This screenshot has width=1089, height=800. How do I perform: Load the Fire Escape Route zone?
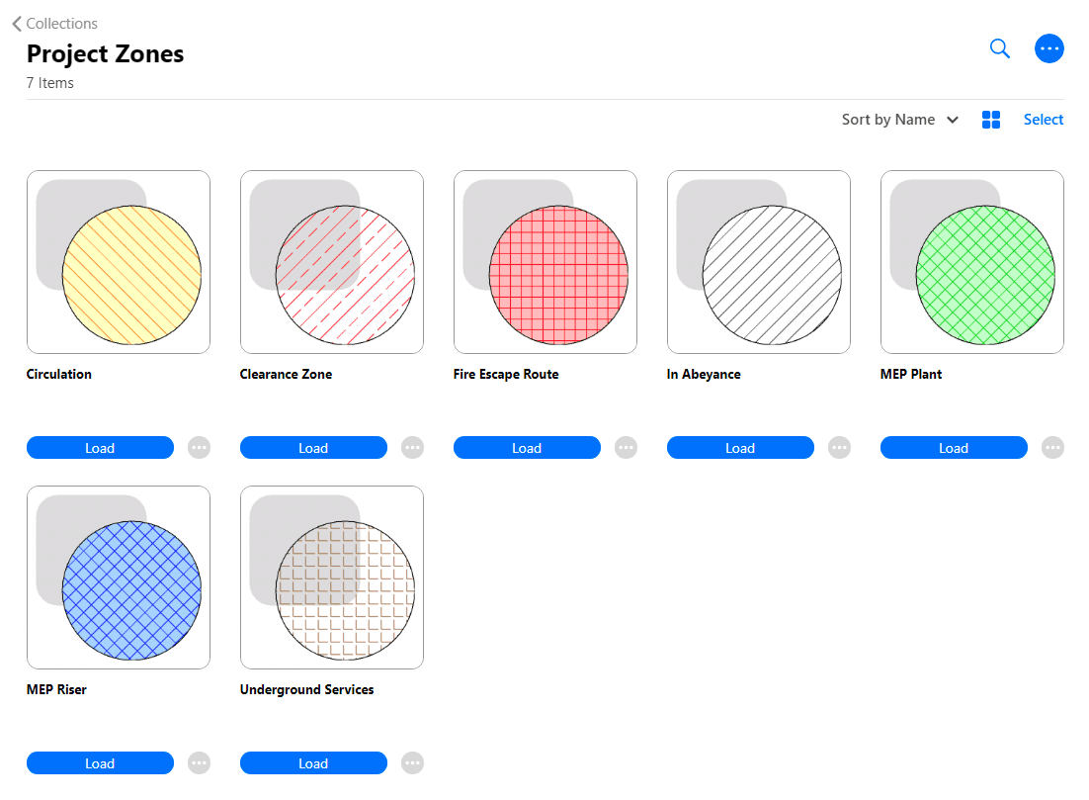[x=527, y=447]
